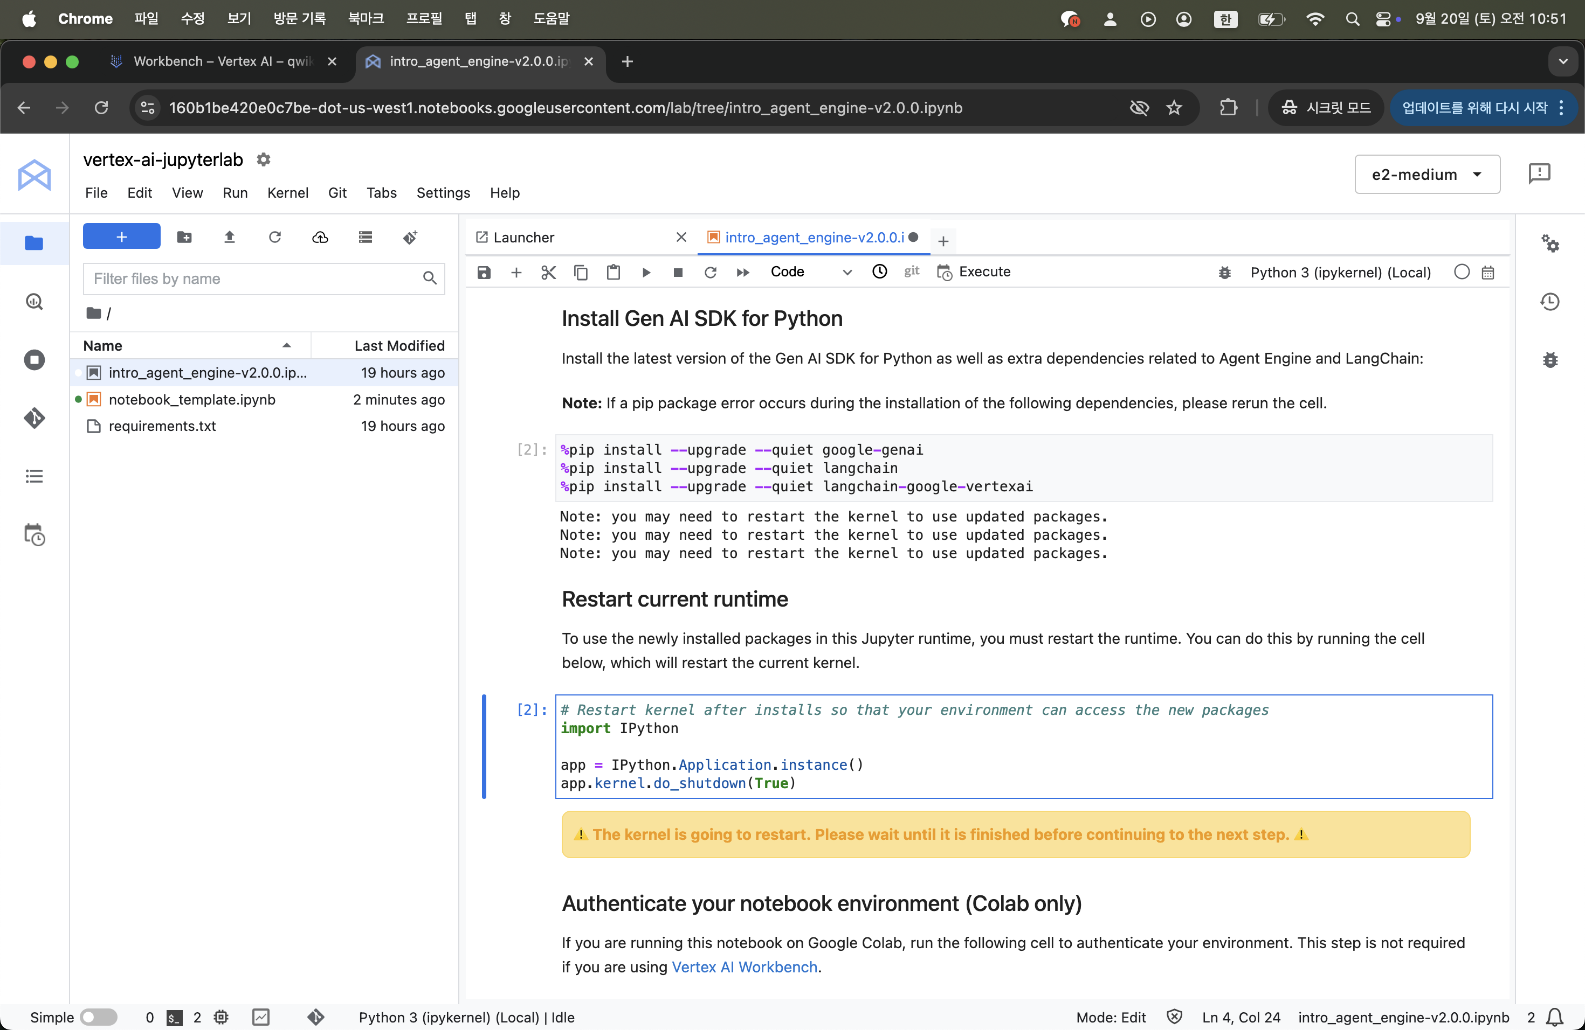Open Running Terminals and Kernels sidebar
Screen dimensions: 1585x1030
(x=34, y=360)
